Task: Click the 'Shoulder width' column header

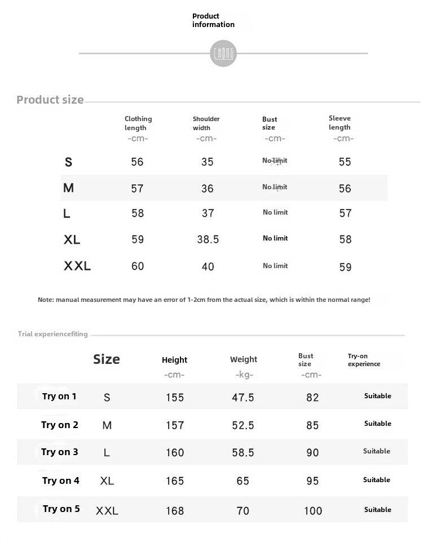Action: pos(206,123)
